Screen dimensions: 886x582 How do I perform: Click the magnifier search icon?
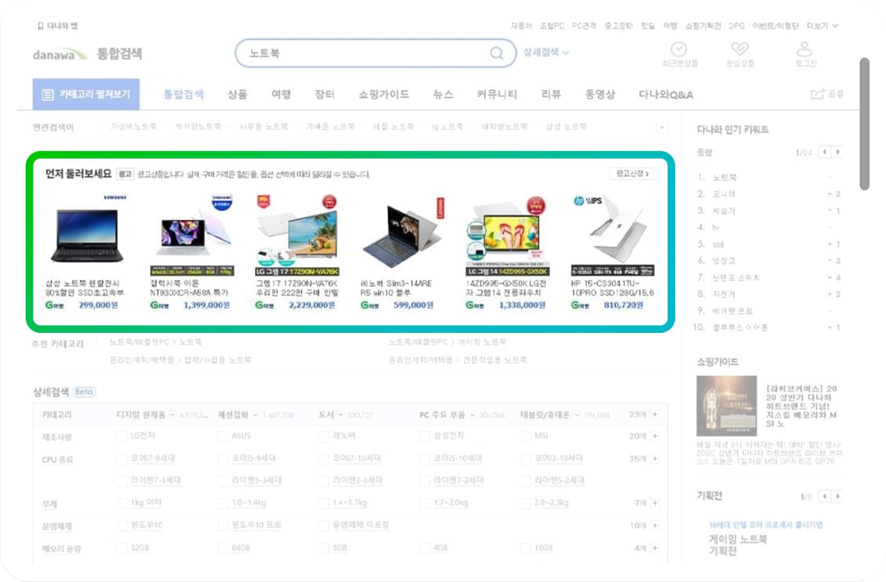tap(496, 53)
